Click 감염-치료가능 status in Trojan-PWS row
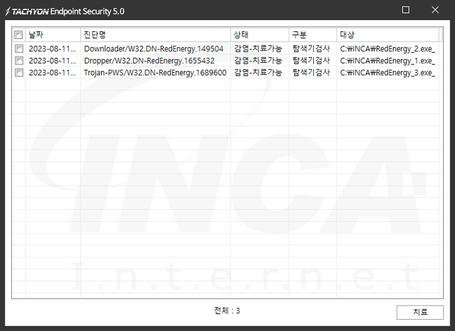455x331 pixels. point(258,72)
